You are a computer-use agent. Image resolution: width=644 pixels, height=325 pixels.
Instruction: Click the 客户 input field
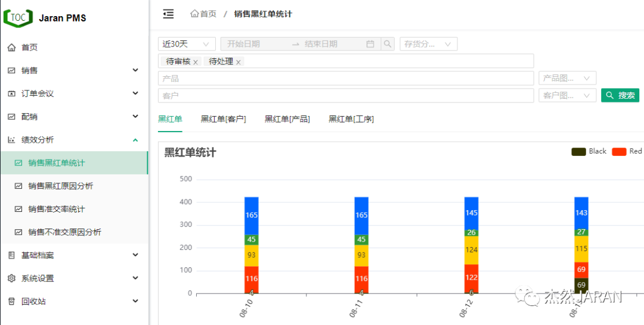346,95
